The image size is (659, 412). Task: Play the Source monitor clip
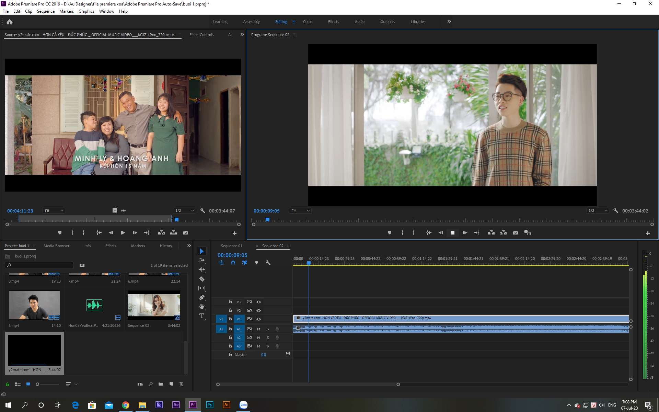coord(123,233)
